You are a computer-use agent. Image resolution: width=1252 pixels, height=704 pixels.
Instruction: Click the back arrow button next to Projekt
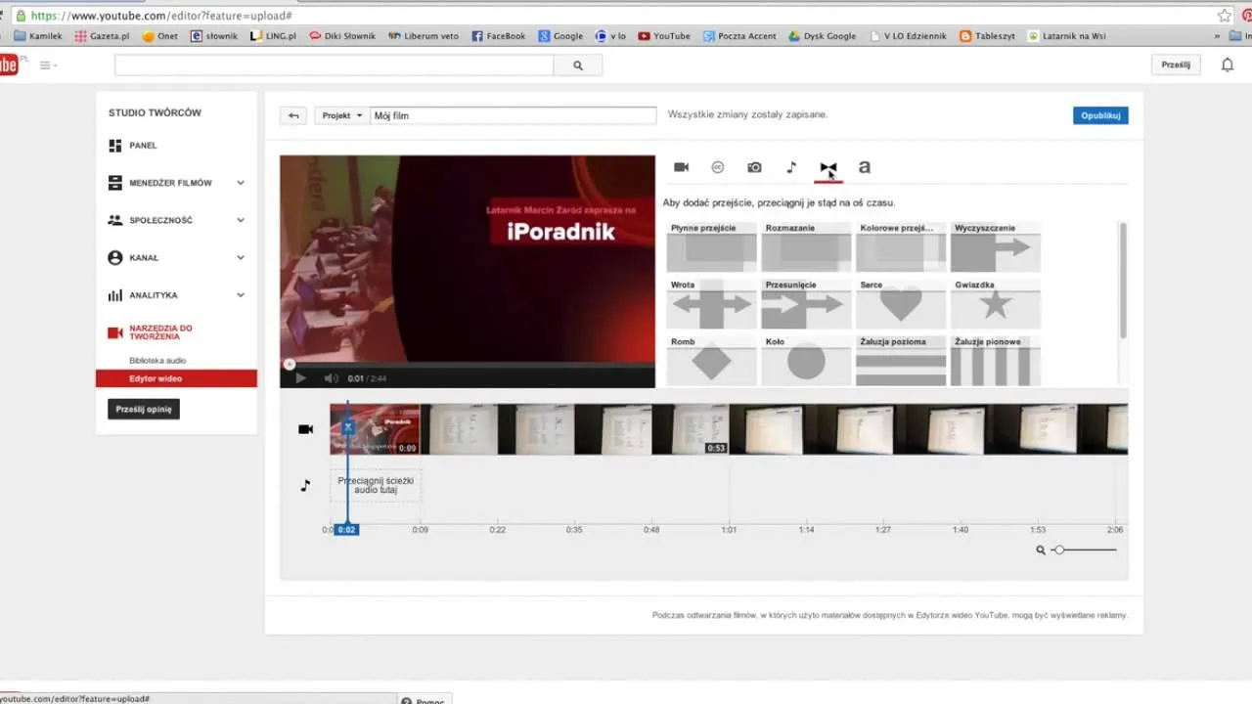(293, 115)
